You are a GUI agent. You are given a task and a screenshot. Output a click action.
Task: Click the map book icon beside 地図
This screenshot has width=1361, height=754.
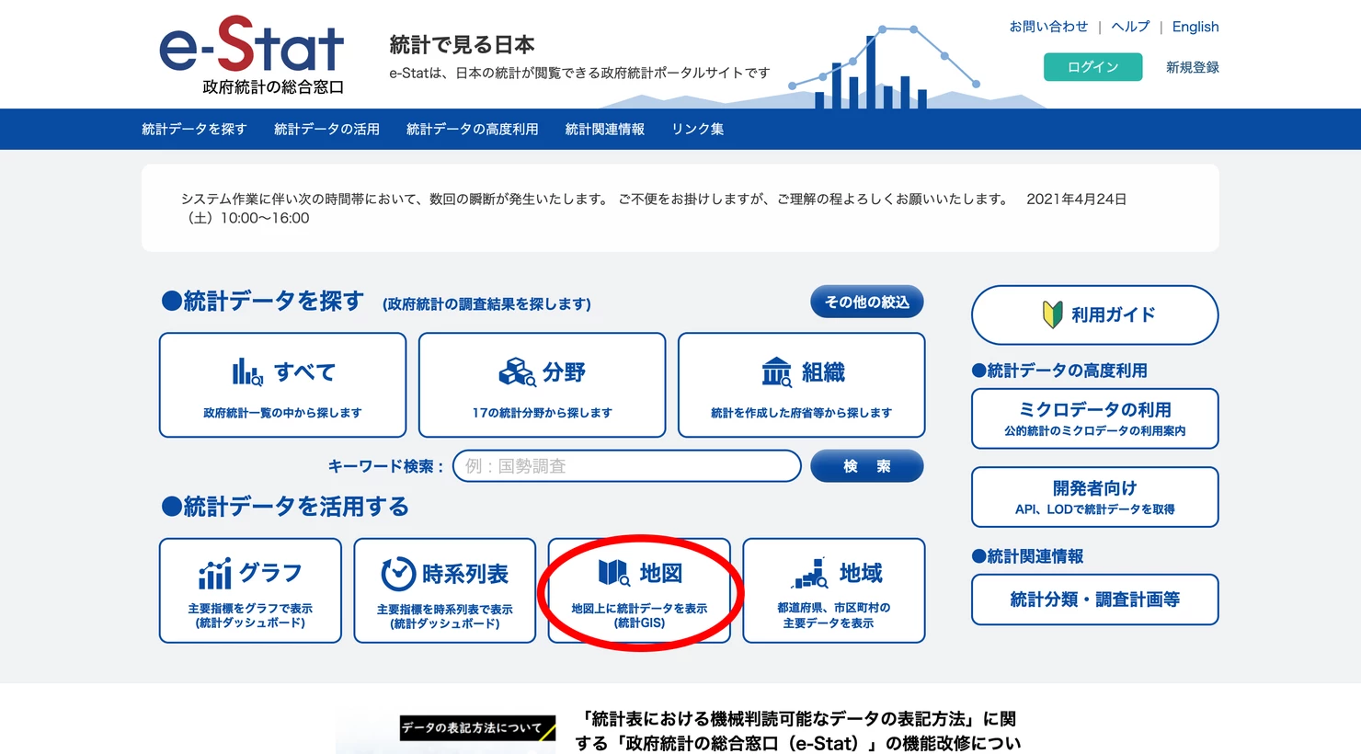tap(613, 573)
